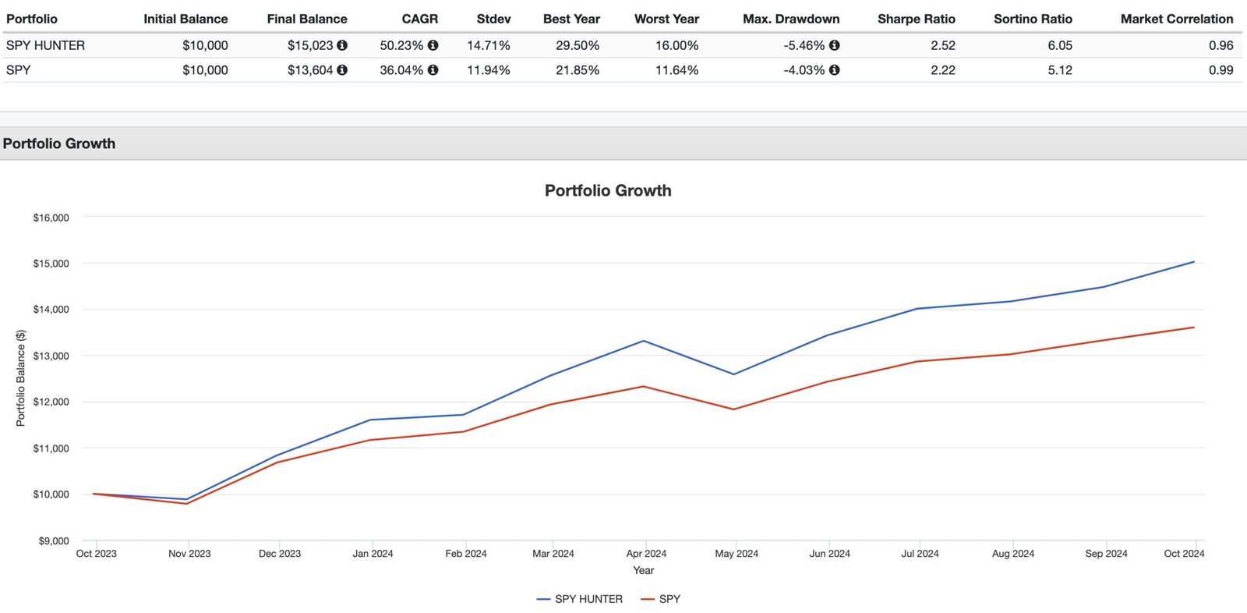Click the Sortino Ratio column header
Image resolution: width=1247 pixels, height=613 pixels.
tap(1033, 19)
